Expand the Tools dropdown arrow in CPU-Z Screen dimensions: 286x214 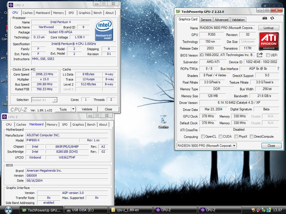coord(73,109)
